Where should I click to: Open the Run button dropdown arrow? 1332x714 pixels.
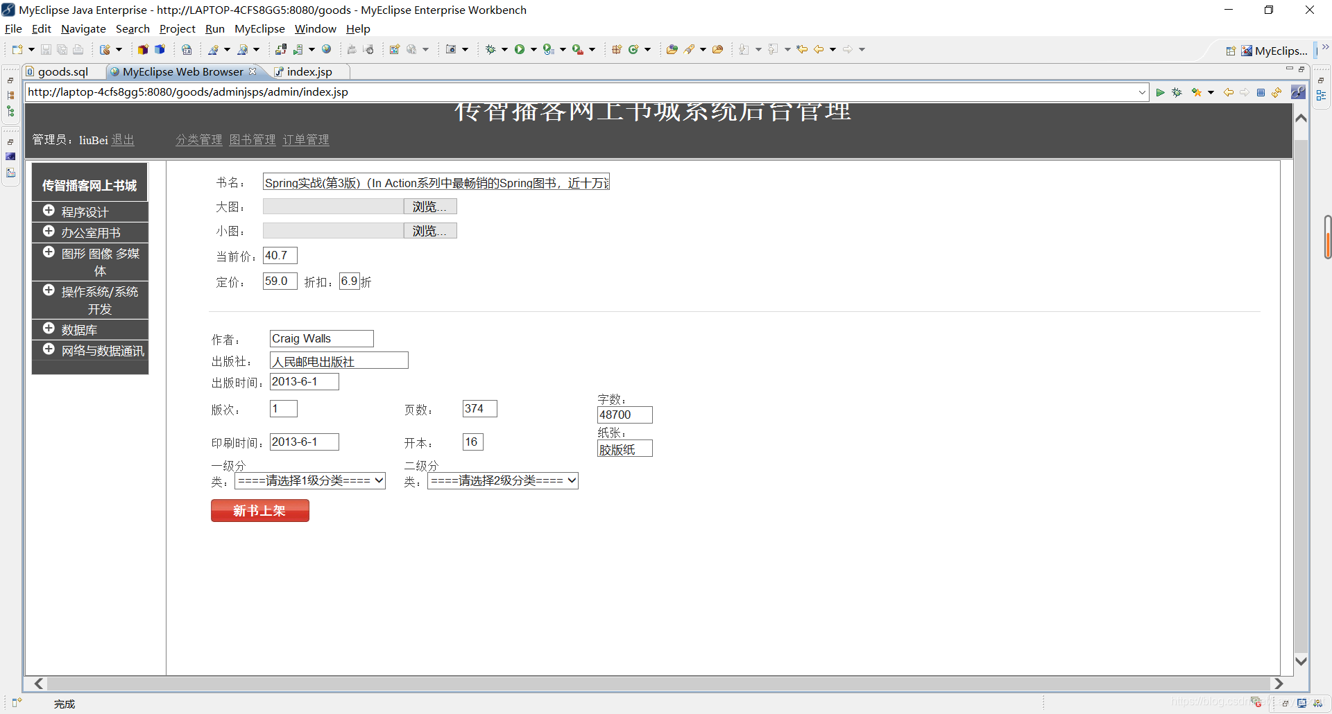533,50
